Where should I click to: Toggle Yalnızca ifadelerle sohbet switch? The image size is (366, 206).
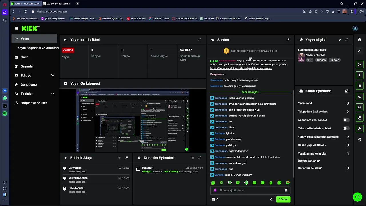pyautogui.click(x=346, y=128)
